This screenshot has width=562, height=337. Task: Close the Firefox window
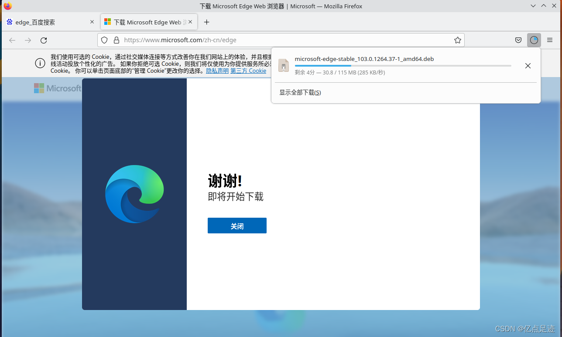[x=554, y=6]
